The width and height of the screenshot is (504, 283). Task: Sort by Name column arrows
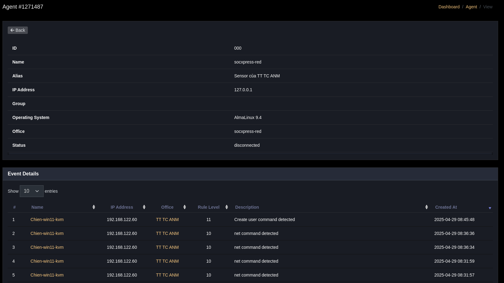click(x=94, y=207)
